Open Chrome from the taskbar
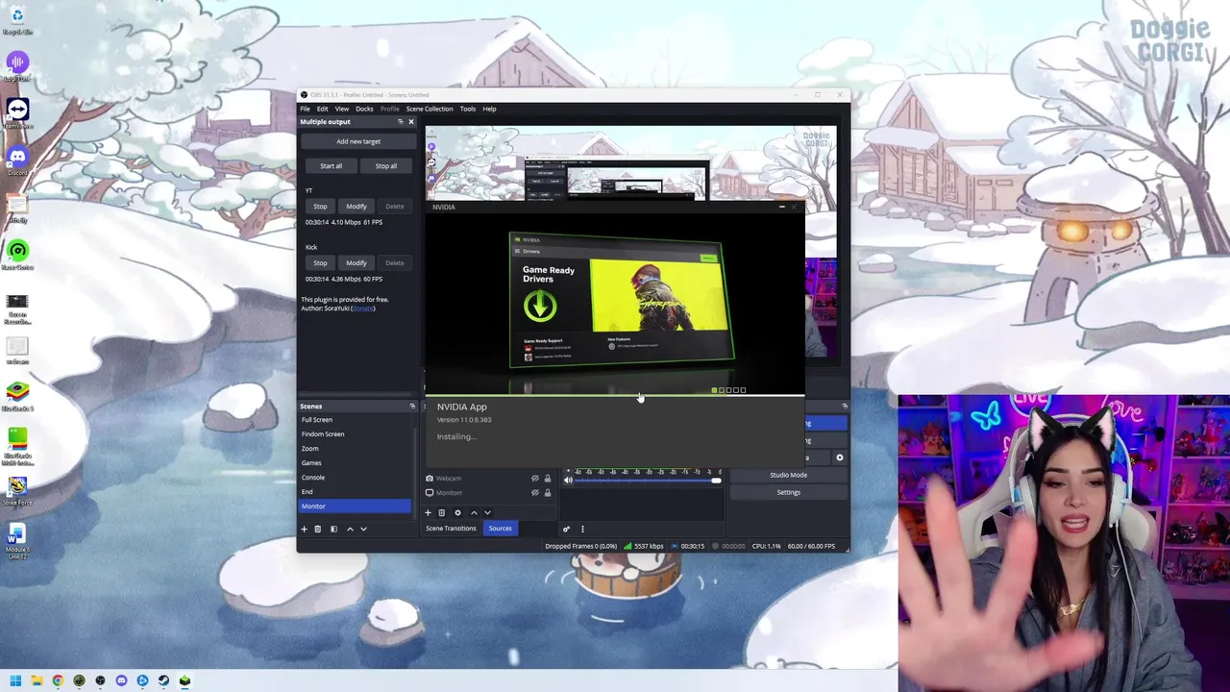Screen dimensions: 1230x692 point(58,680)
